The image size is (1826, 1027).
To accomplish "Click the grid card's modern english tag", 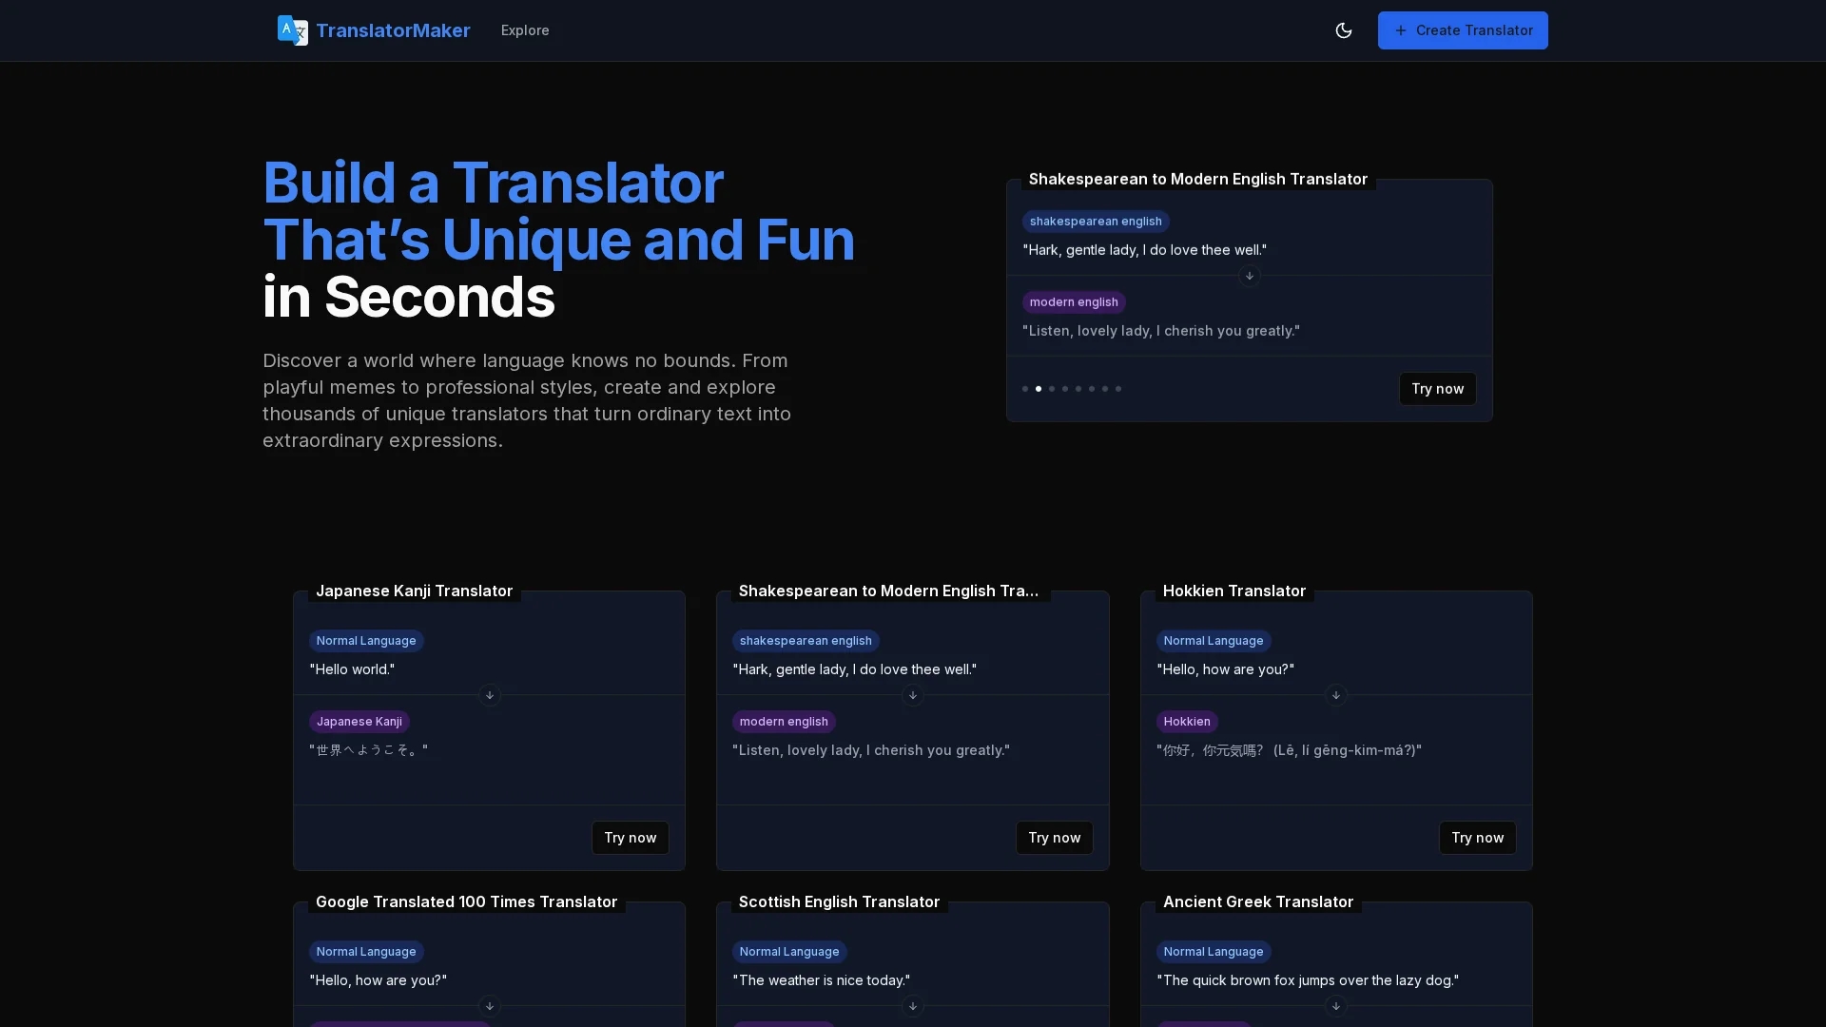I will coord(784,722).
